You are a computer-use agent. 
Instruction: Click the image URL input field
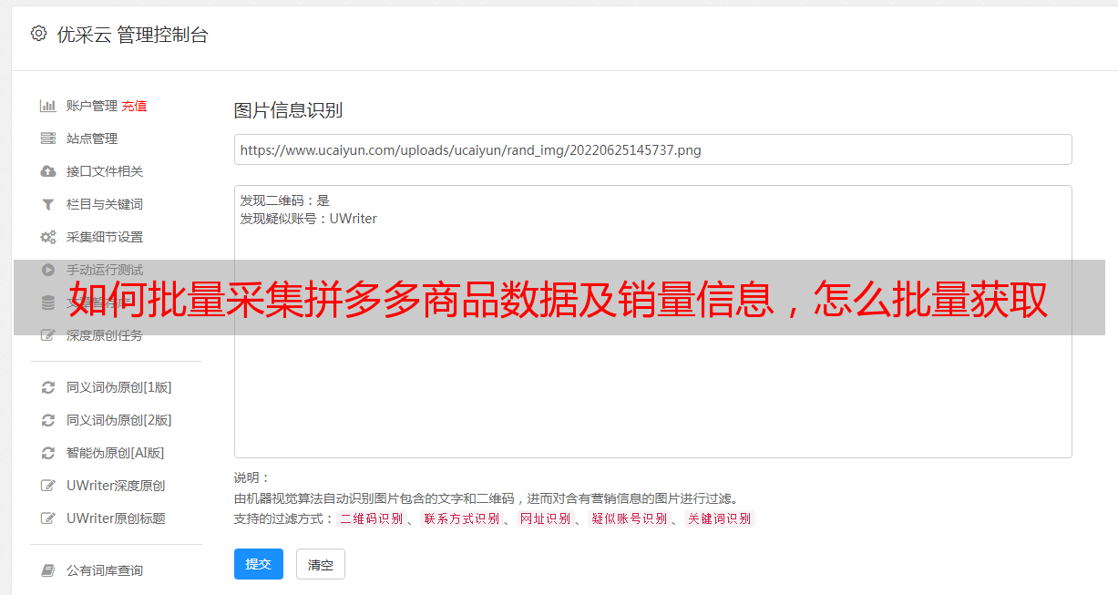652,149
